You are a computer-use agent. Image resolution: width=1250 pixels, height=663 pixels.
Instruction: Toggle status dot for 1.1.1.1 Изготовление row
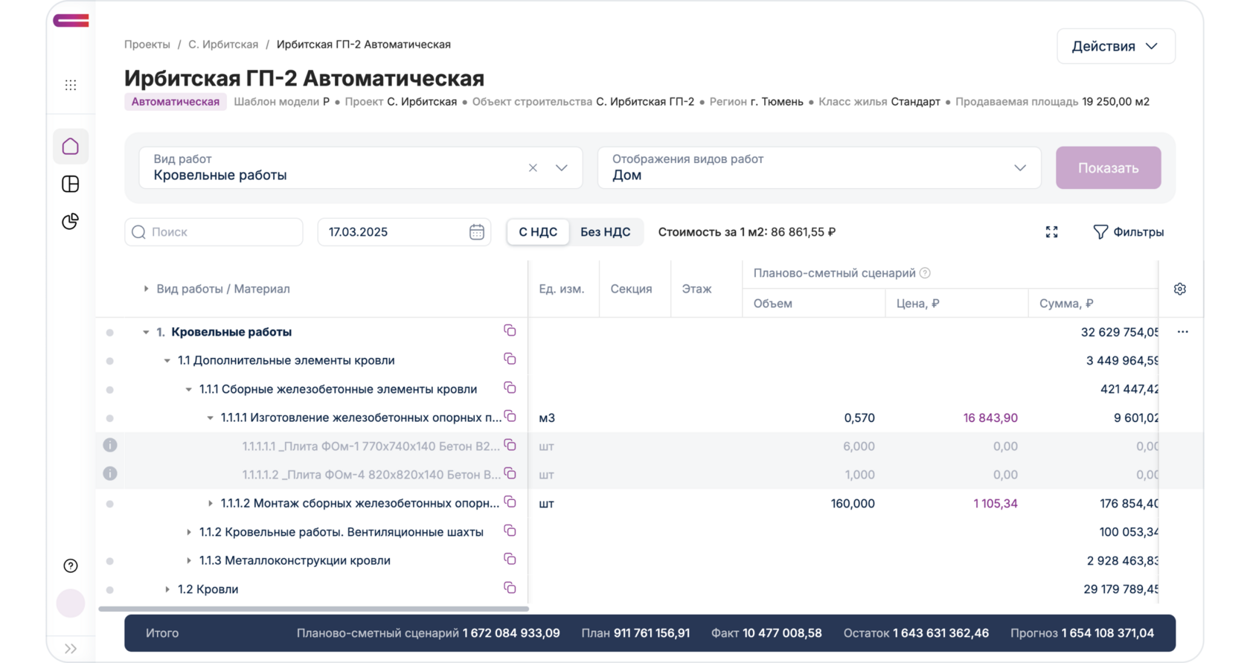[110, 418]
